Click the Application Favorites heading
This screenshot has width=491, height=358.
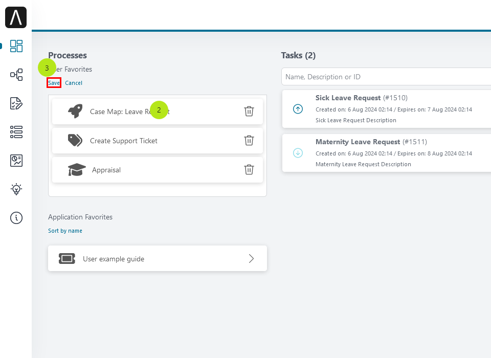80,217
